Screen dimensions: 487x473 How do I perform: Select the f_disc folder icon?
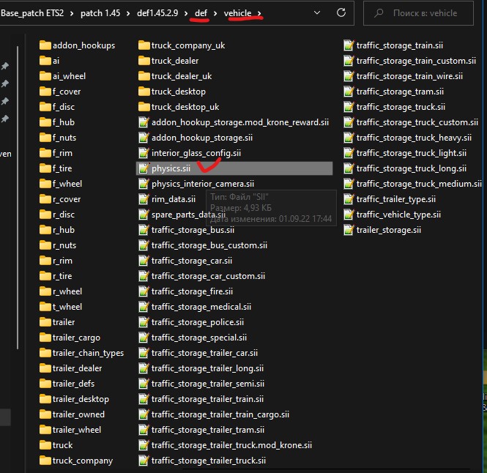click(45, 107)
